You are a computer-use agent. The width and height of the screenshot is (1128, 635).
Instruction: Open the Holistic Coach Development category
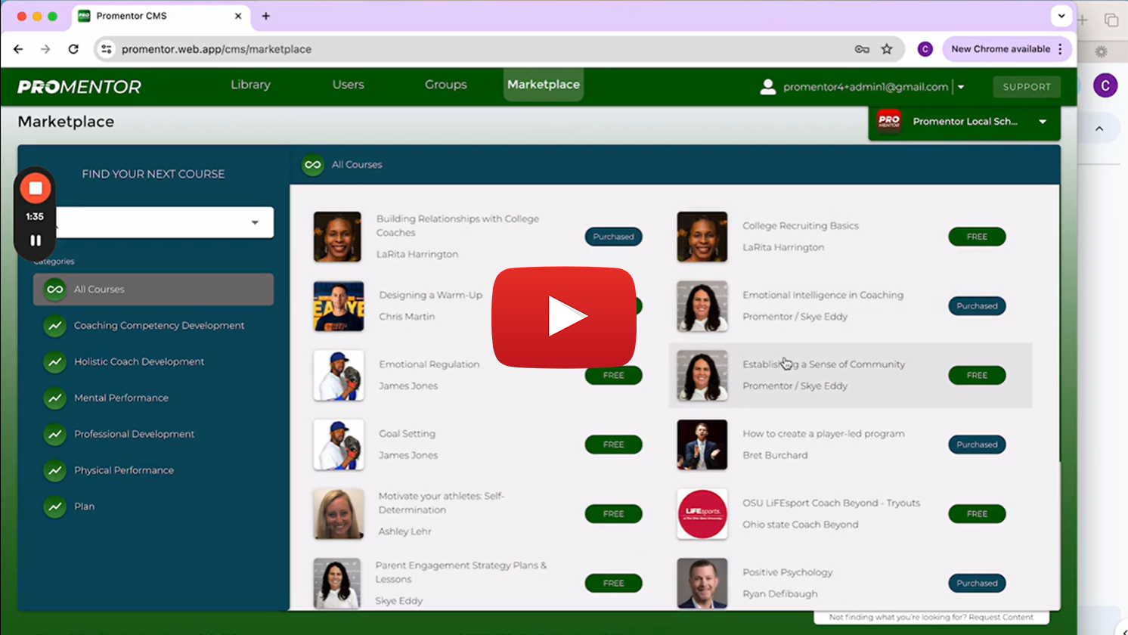click(139, 362)
